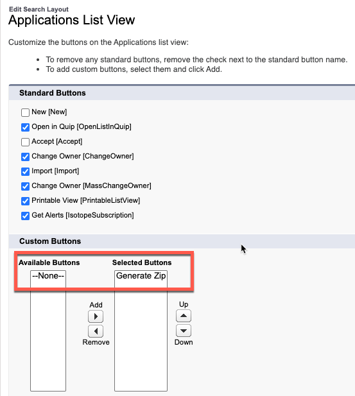The image size is (355, 396).
Task: Uncheck Change Owner [ChangeOwner] checkbox
Action: point(25,157)
